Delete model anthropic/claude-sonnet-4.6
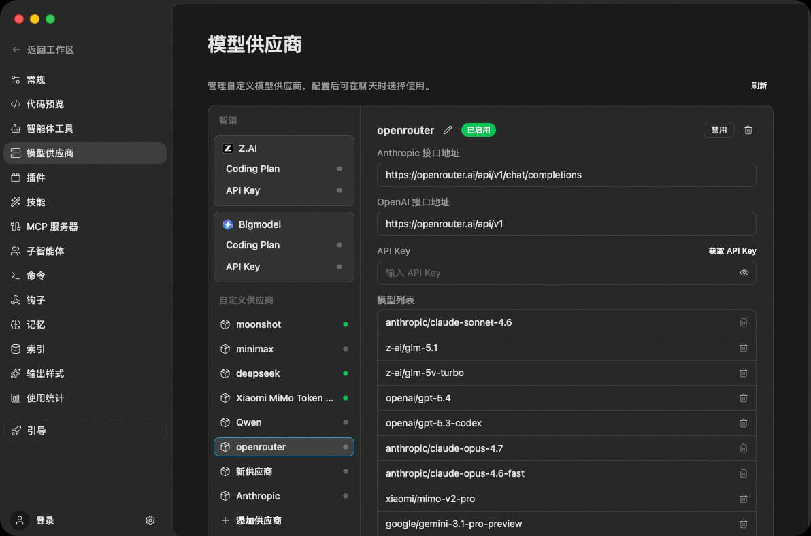Viewport: 811px width, 536px height. click(x=743, y=322)
